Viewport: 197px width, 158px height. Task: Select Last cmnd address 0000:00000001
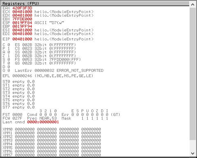(x=43, y=122)
